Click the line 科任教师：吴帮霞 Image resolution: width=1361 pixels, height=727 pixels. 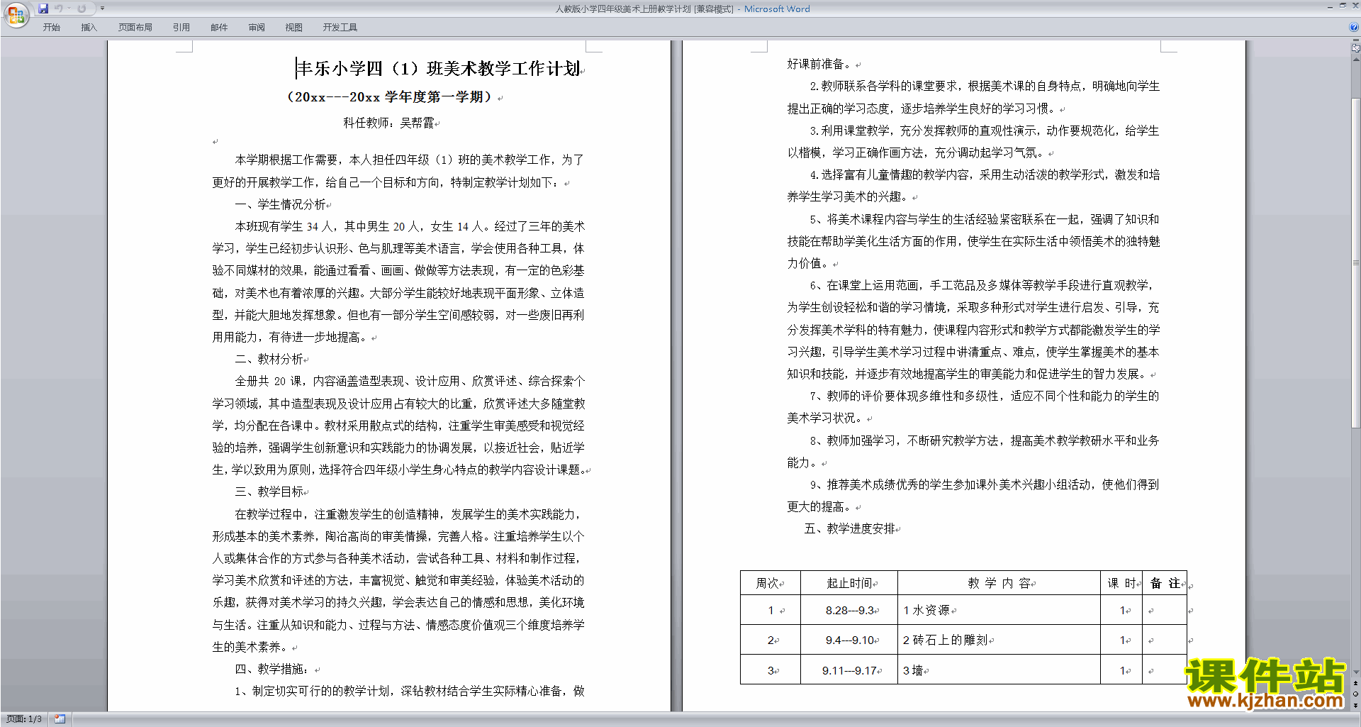coord(388,123)
